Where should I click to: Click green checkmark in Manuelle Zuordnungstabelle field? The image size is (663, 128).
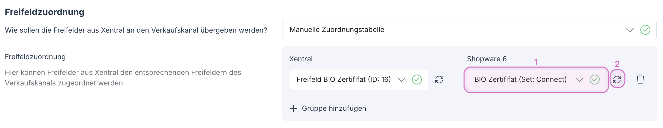point(645,30)
